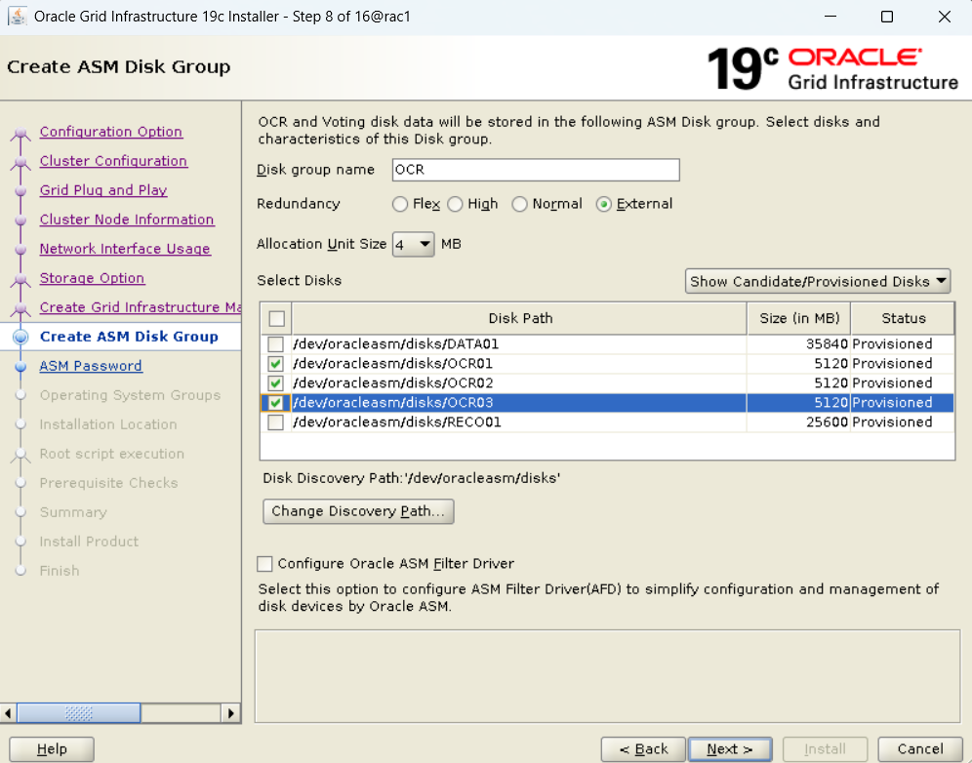Enable Configure Oracle ASM Filter Driver
Screen dimensions: 972x763
[264, 563]
